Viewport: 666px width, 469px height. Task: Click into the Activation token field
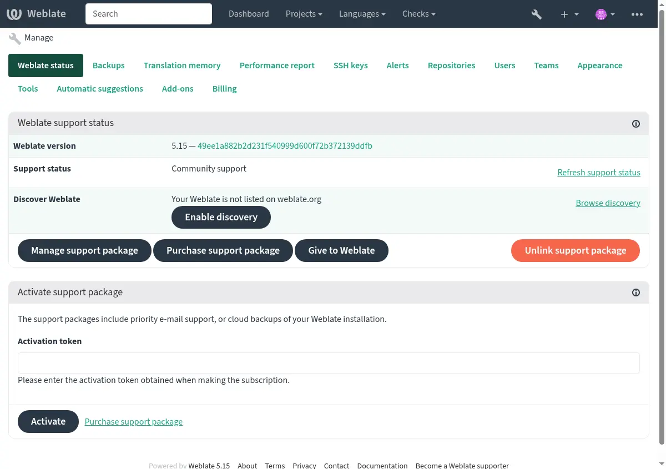pos(329,363)
